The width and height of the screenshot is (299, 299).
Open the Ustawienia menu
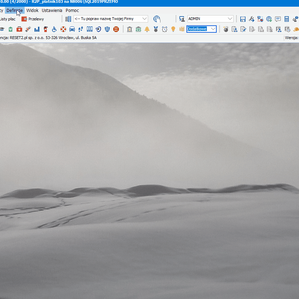click(52, 10)
